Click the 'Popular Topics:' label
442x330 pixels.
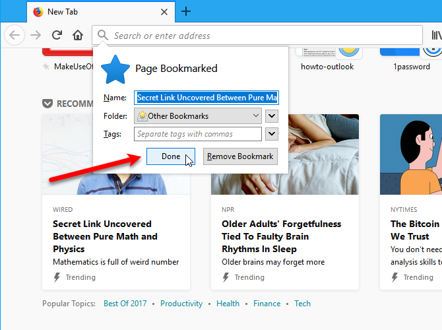click(69, 304)
